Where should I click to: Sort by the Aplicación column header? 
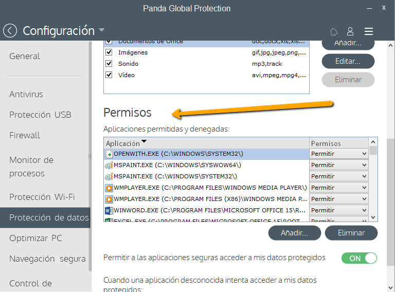206,143
